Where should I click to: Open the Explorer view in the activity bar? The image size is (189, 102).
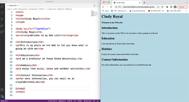coord(2,6)
